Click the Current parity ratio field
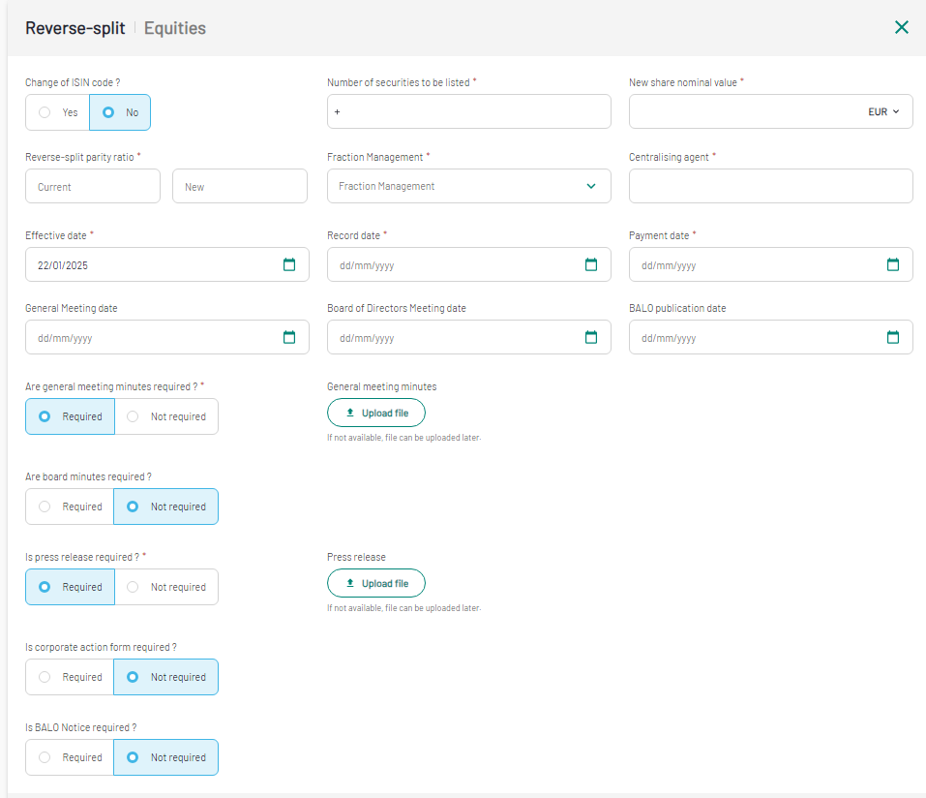 pos(93,186)
